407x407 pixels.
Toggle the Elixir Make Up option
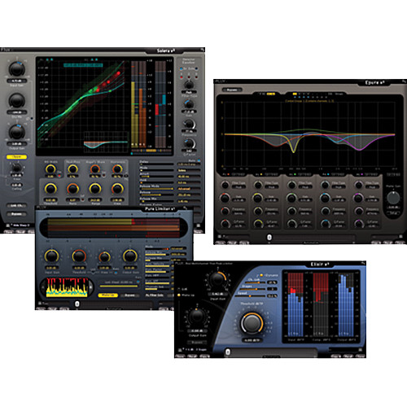tap(179, 295)
